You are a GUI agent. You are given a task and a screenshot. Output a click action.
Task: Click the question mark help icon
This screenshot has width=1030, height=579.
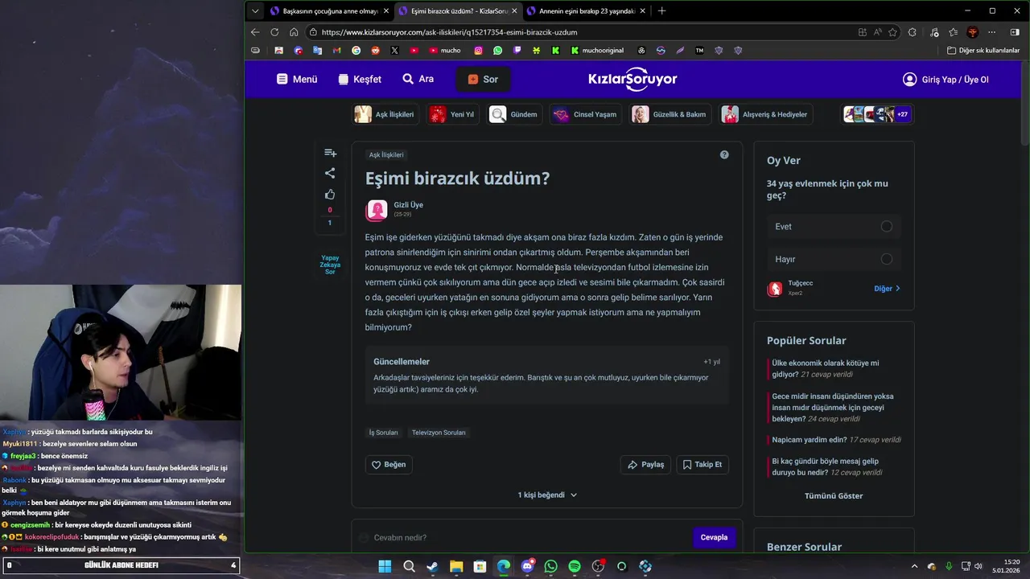click(724, 154)
